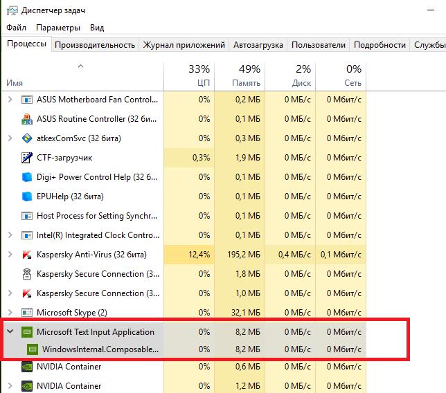The width and height of the screenshot is (446, 393).
Task: Switch to the Службы tab
Action: 428,45
